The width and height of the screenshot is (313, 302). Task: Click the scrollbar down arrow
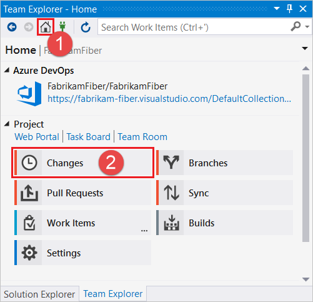pos(306,279)
